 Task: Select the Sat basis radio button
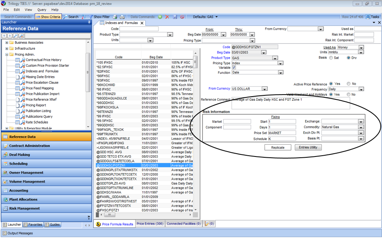click(331, 58)
